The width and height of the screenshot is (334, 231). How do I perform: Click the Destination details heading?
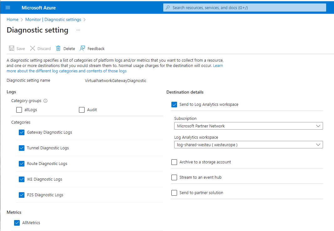(185, 92)
